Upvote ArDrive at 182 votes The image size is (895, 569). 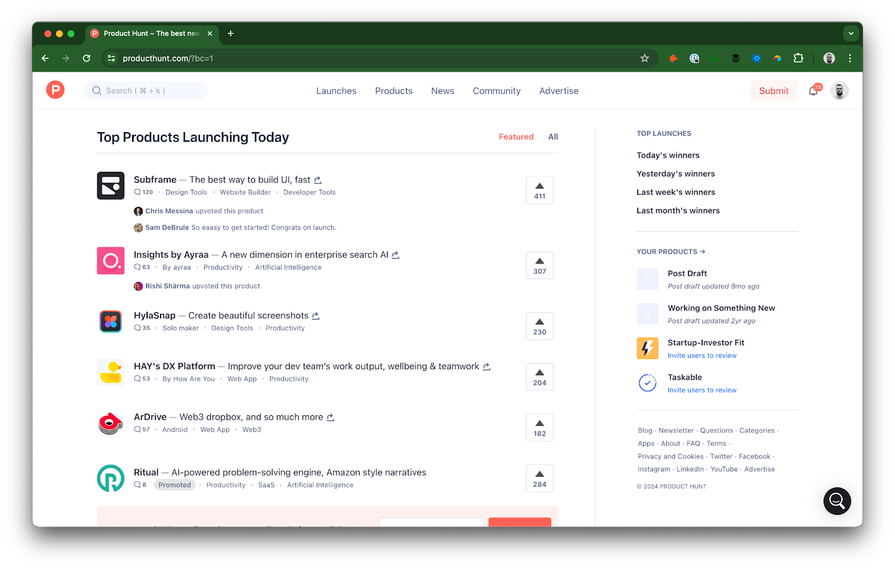[x=540, y=428]
